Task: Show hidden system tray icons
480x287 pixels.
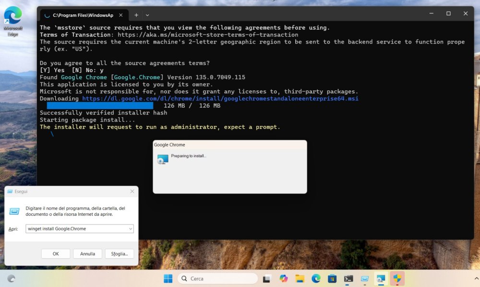Action: pyautogui.click(x=476, y=278)
